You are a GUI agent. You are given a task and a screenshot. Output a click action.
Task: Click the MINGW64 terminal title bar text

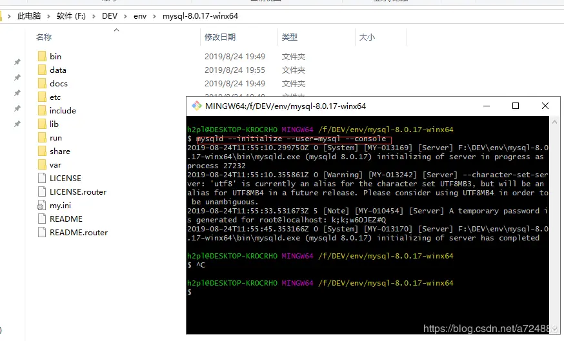coord(285,106)
